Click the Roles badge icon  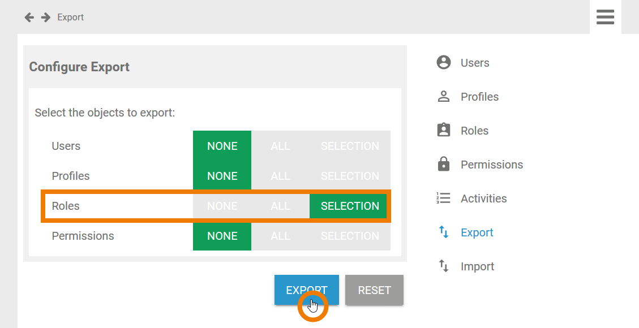[x=444, y=130]
